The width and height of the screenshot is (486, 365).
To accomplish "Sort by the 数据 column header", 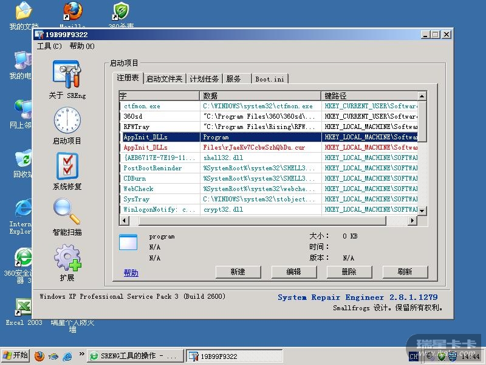I will tap(261, 96).
